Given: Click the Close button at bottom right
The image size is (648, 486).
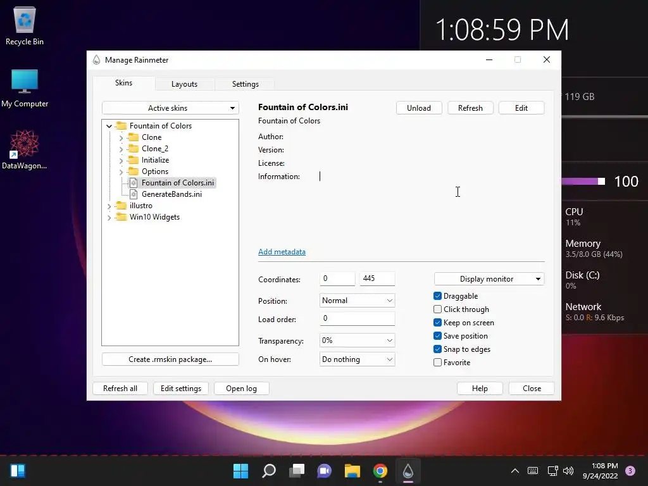Looking at the screenshot, I should (532, 389).
